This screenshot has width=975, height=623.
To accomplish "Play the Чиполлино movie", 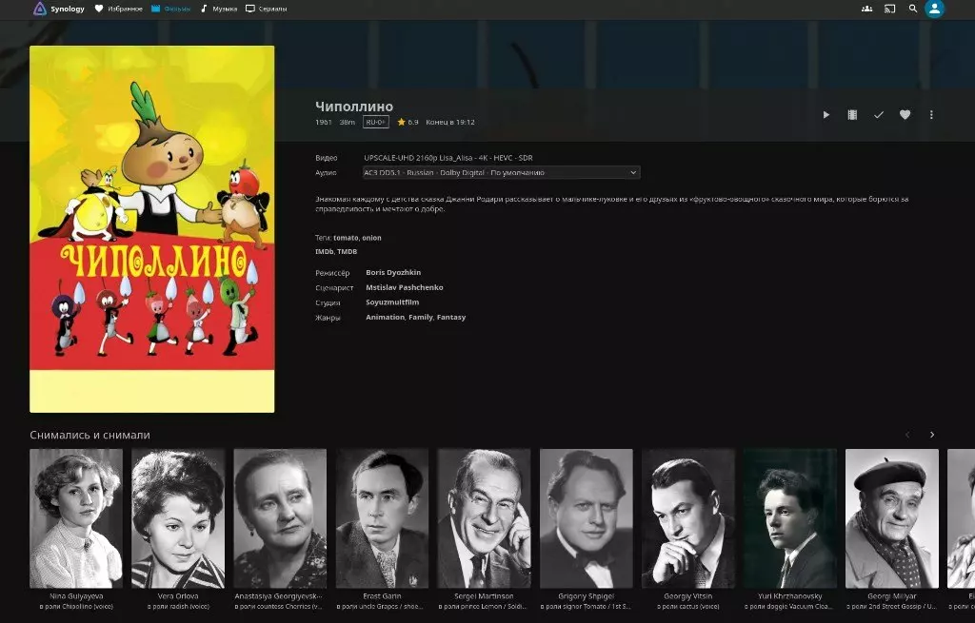I will [826, 115].
